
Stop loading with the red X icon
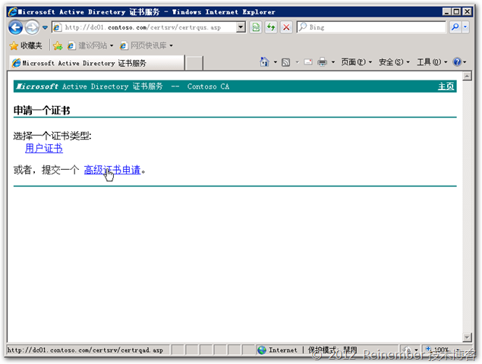(286, 27)
